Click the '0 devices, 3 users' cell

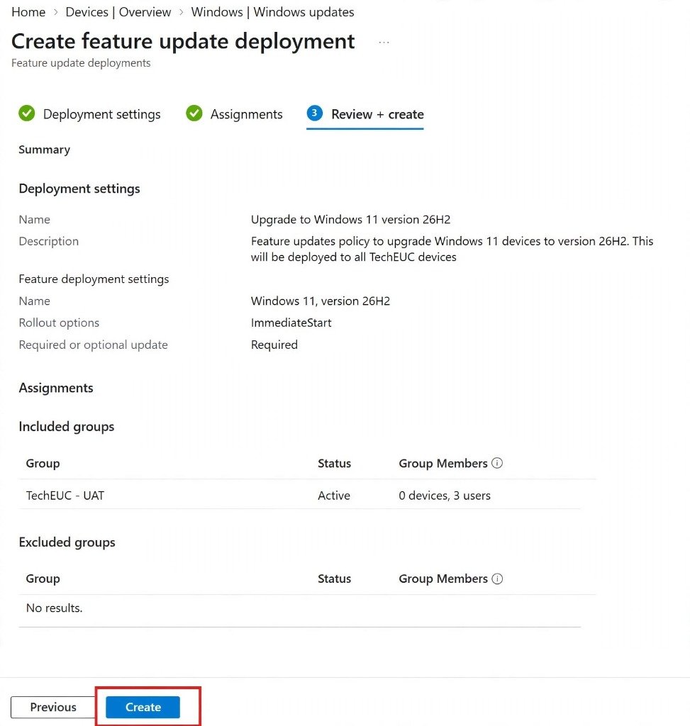445,496
